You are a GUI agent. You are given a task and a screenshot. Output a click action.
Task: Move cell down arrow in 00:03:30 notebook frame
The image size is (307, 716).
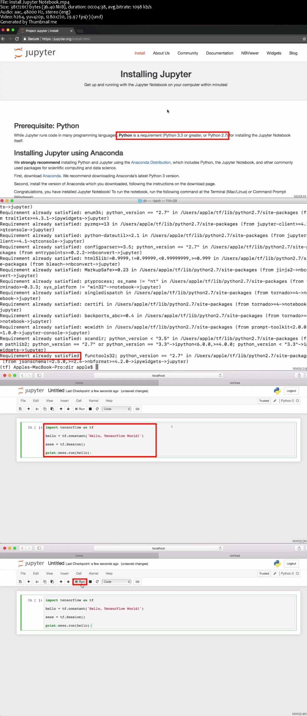[68, 409]
